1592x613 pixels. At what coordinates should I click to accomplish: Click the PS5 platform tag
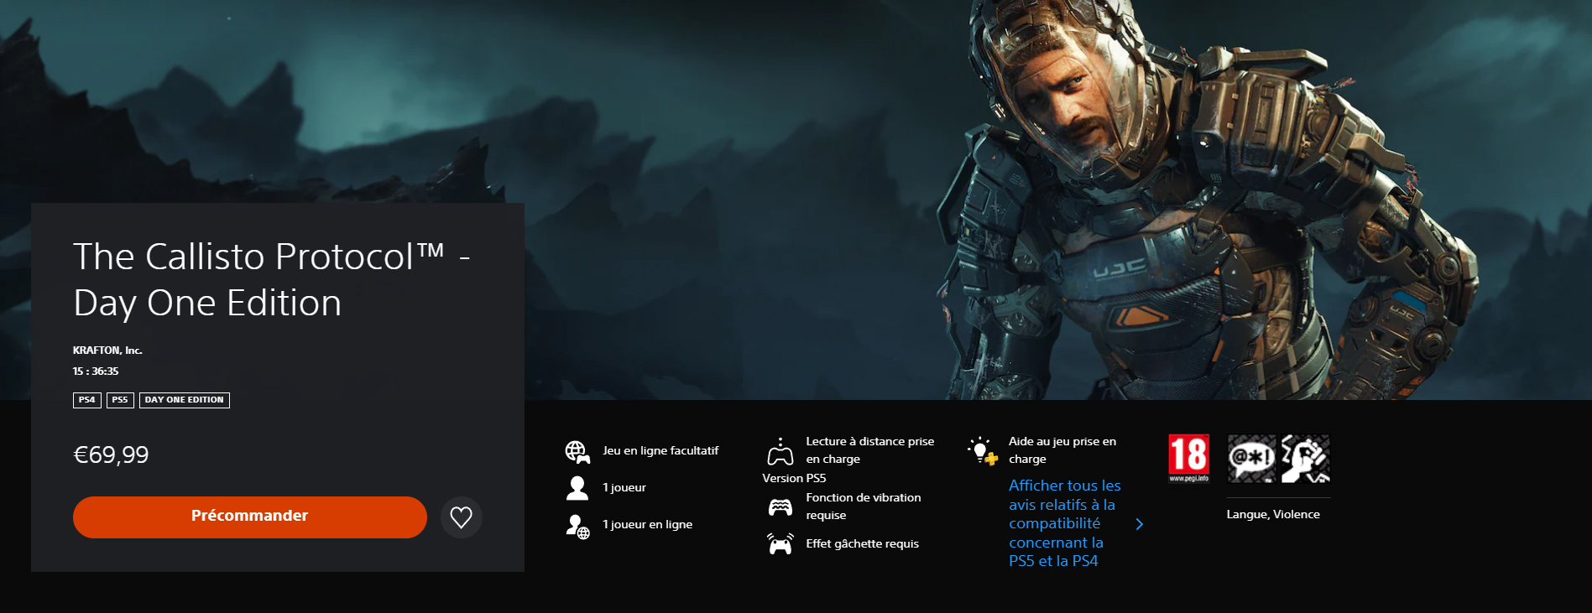click(120, 400)
